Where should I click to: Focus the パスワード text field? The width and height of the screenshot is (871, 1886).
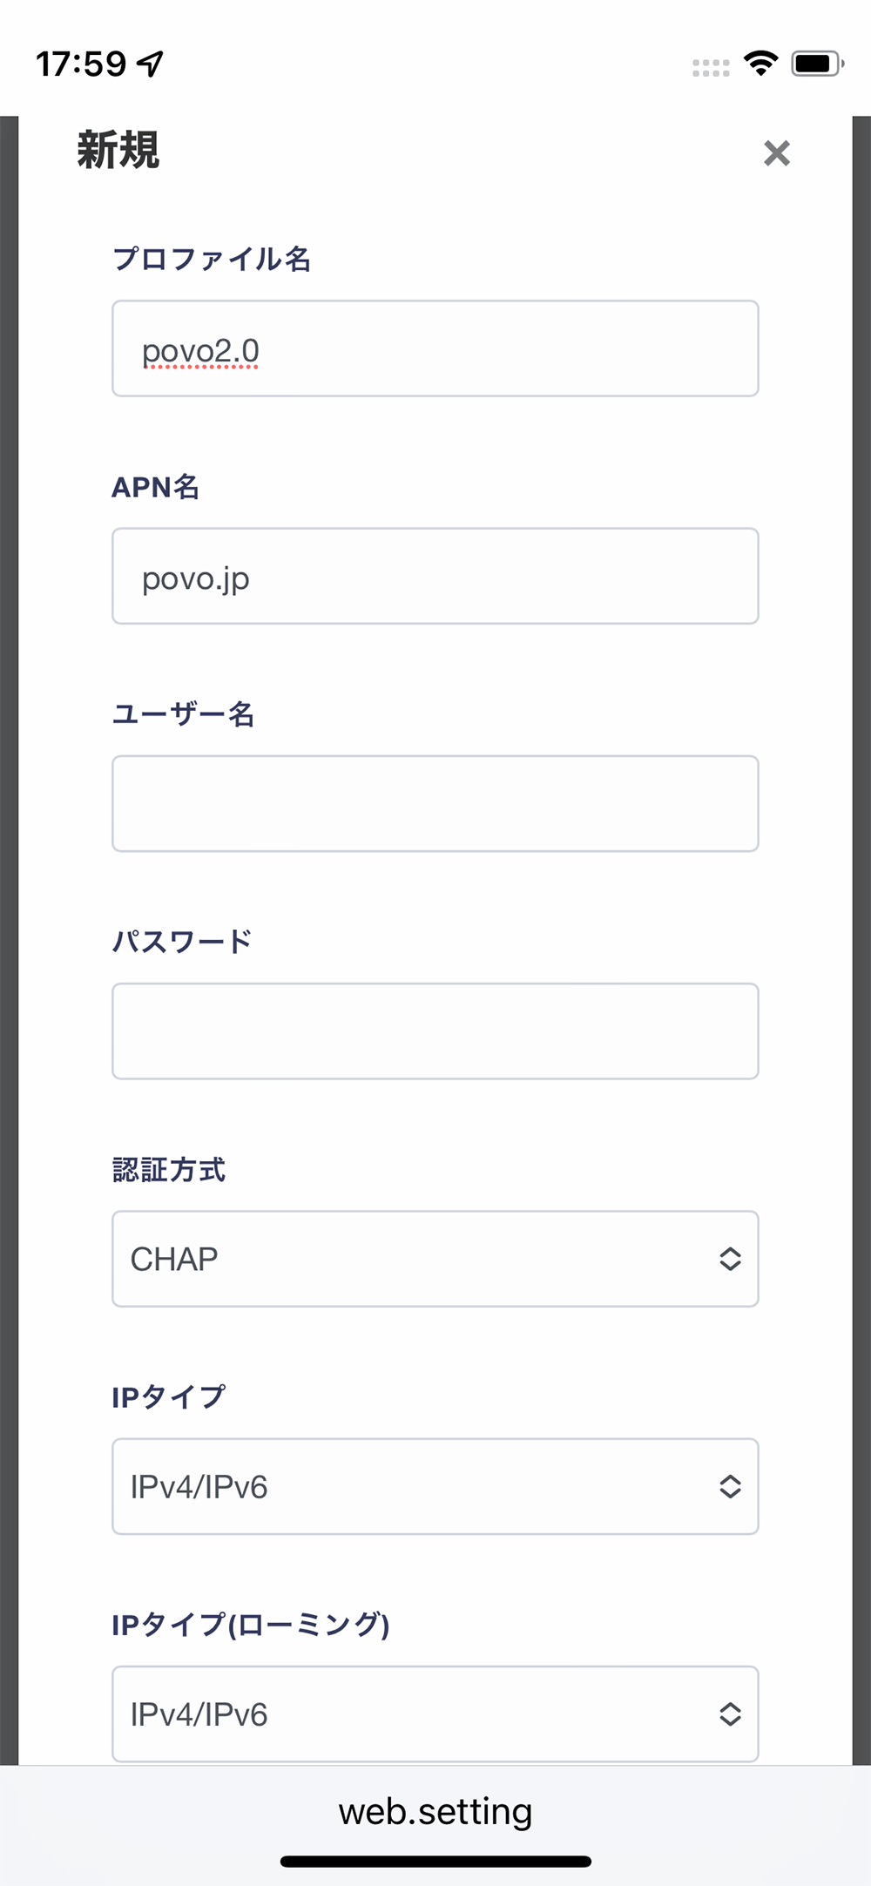pos(435,1031)
